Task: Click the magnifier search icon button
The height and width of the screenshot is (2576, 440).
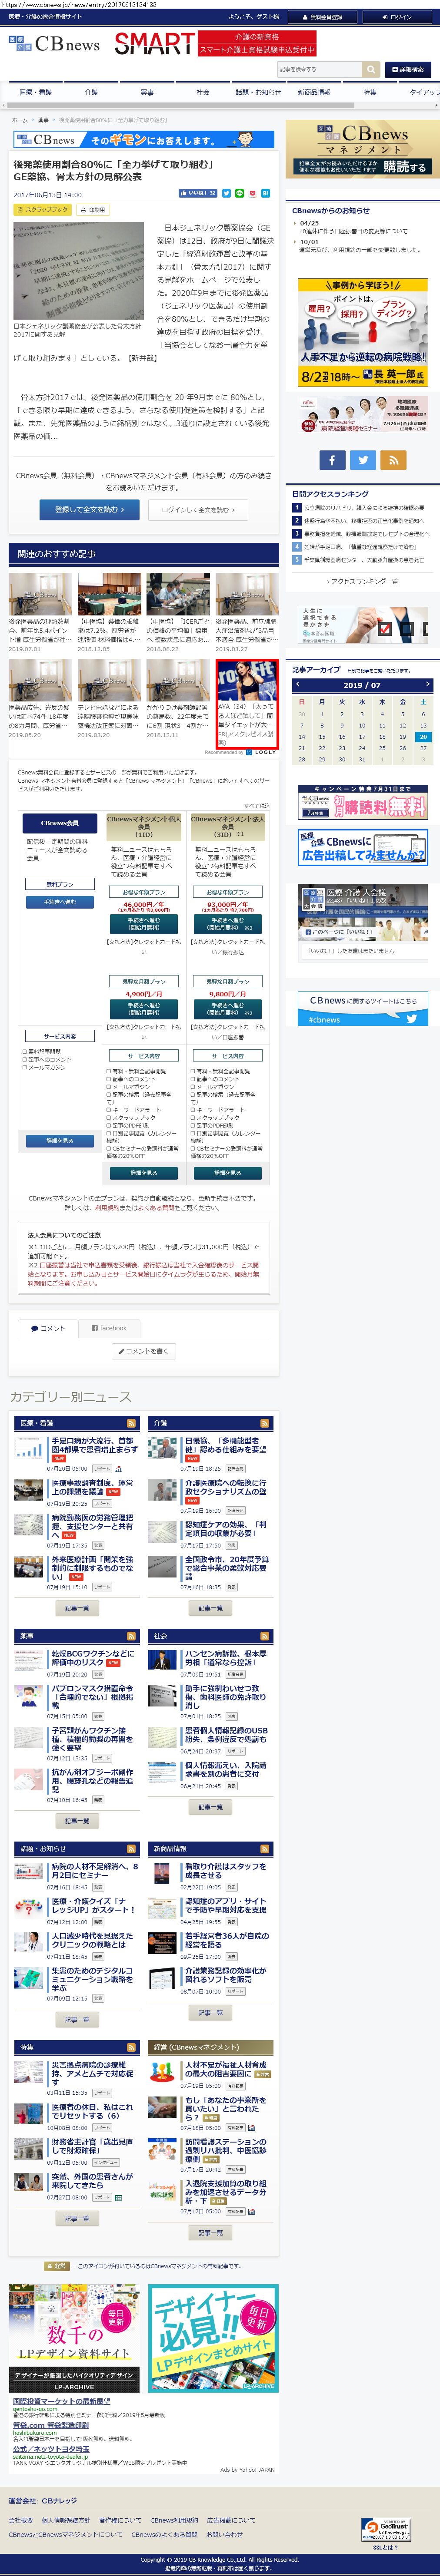Action: pos(371,69)
